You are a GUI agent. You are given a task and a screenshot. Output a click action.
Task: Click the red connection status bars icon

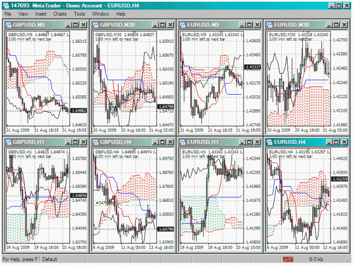(288, 259)
